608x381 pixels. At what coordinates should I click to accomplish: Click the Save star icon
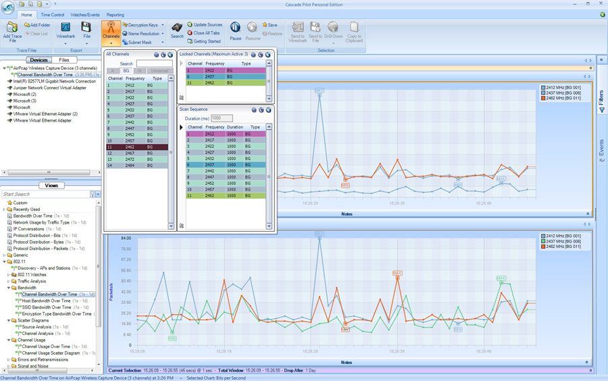265,25
